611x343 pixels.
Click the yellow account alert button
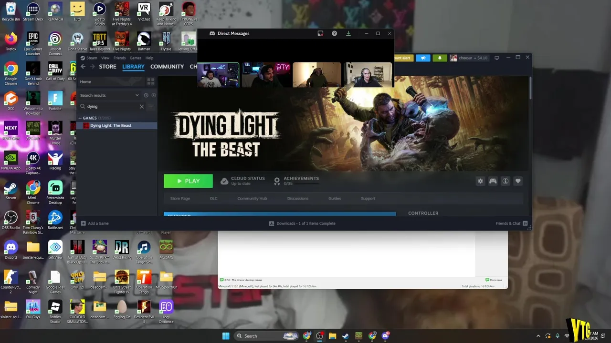coord(403,58)
